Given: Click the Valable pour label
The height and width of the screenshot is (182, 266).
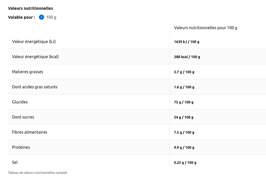Looking at the screenshot, I should coord(22,17).
